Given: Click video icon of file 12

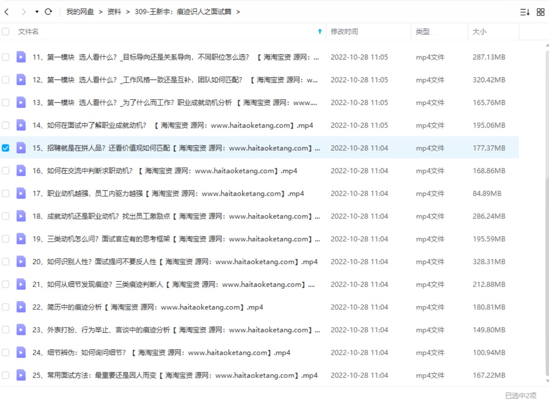Looking at the screenshot, I should pos(21,80).
